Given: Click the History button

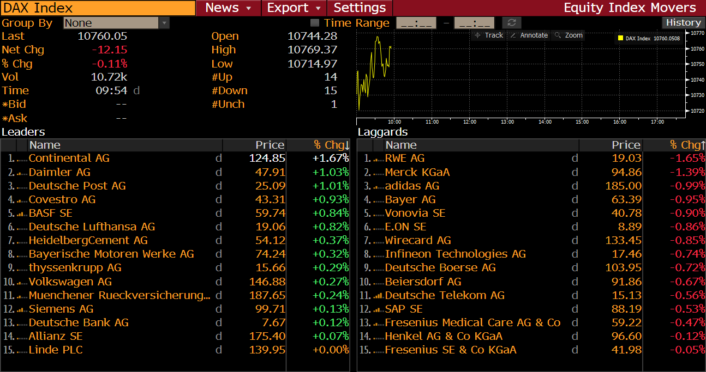Looking at the screenshot, I should point(683,22).
